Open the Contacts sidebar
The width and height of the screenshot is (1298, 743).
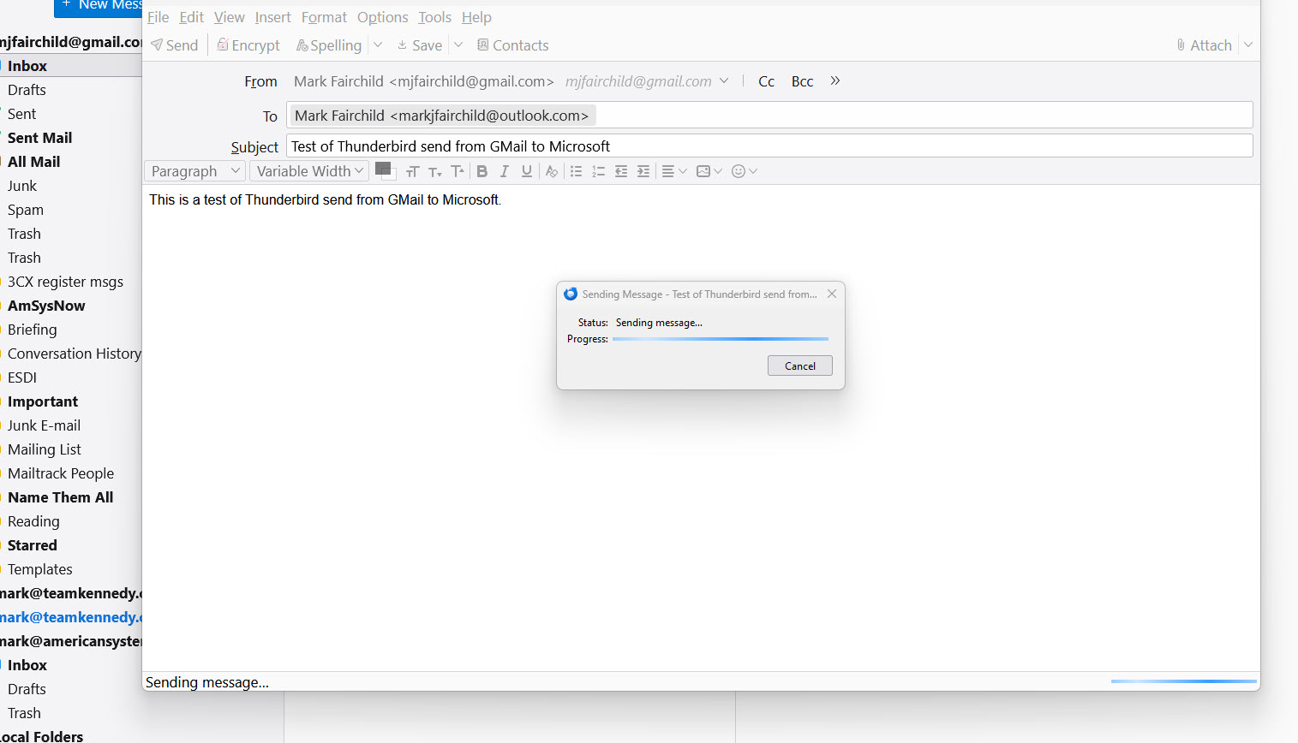513,45
